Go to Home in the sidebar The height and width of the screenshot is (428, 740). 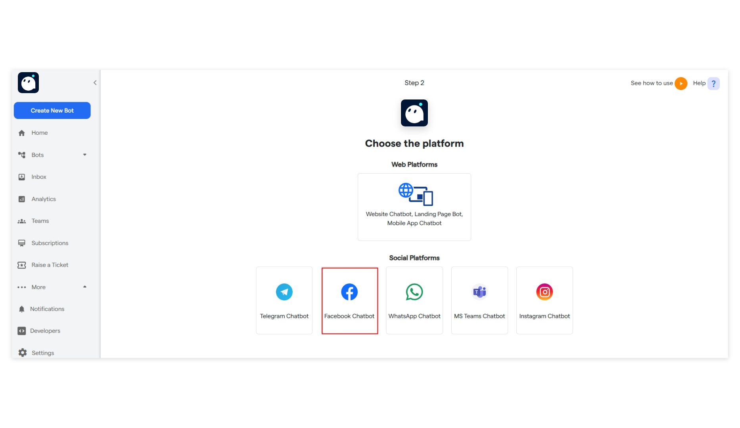tap(39, 133)
